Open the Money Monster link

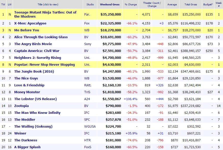[27, 92]
